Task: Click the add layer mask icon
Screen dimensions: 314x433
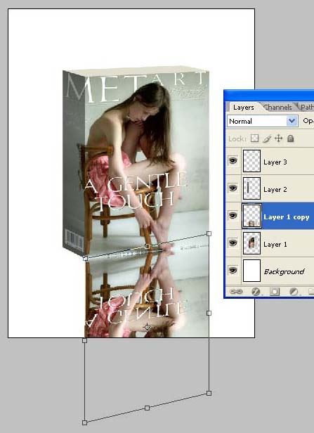Action: coord(275,292)
